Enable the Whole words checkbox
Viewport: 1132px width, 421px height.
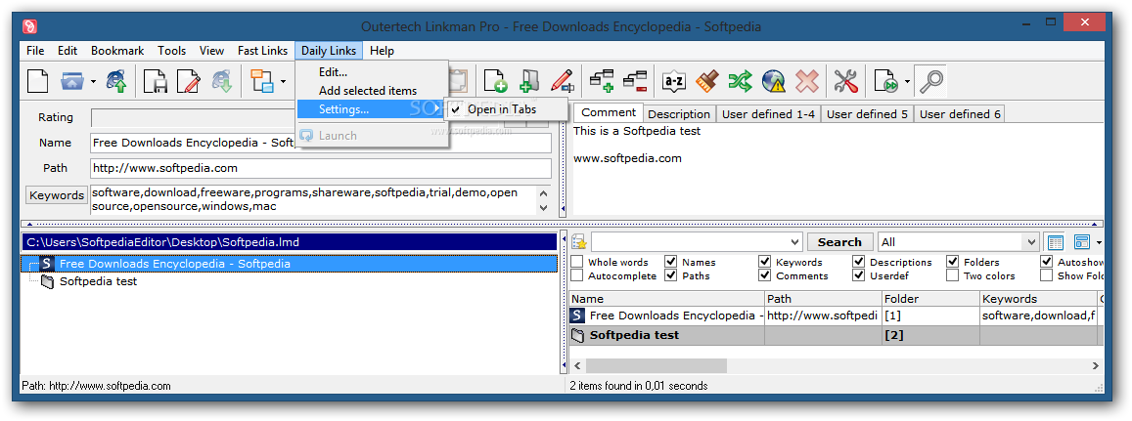[x=577, y=262]
